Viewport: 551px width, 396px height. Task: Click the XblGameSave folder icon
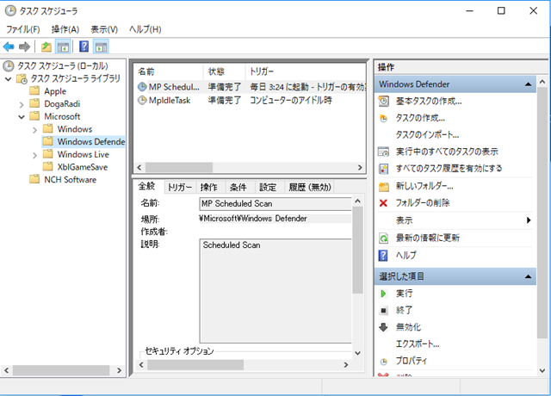[48, 166]
